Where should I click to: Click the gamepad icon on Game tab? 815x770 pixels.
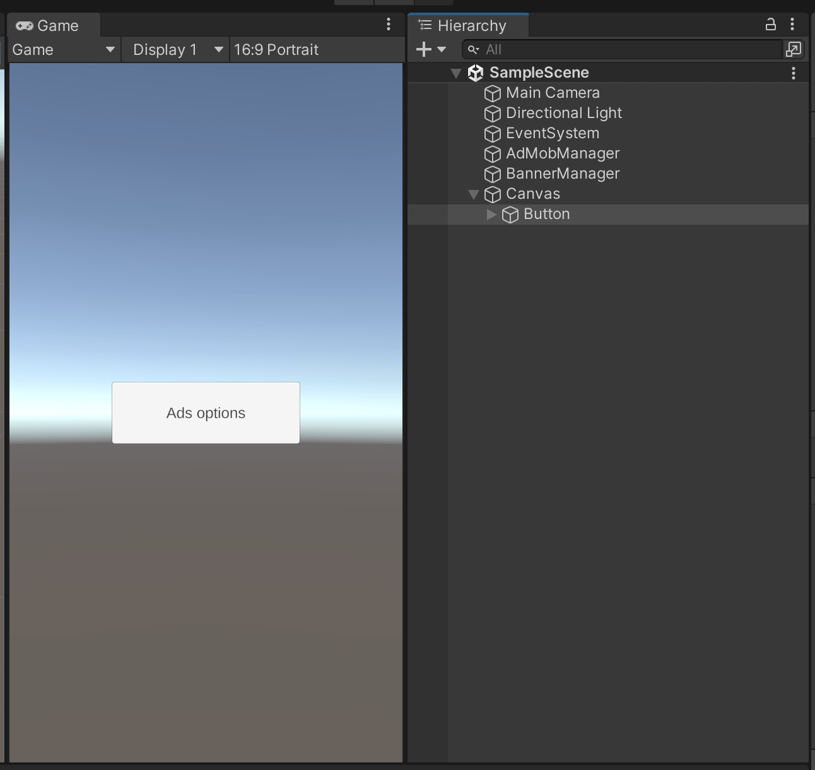[x=25, y=25]
